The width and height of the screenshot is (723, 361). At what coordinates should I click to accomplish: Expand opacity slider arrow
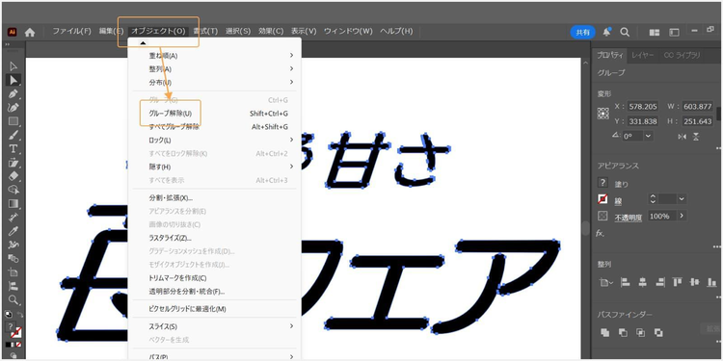point(682,216)
